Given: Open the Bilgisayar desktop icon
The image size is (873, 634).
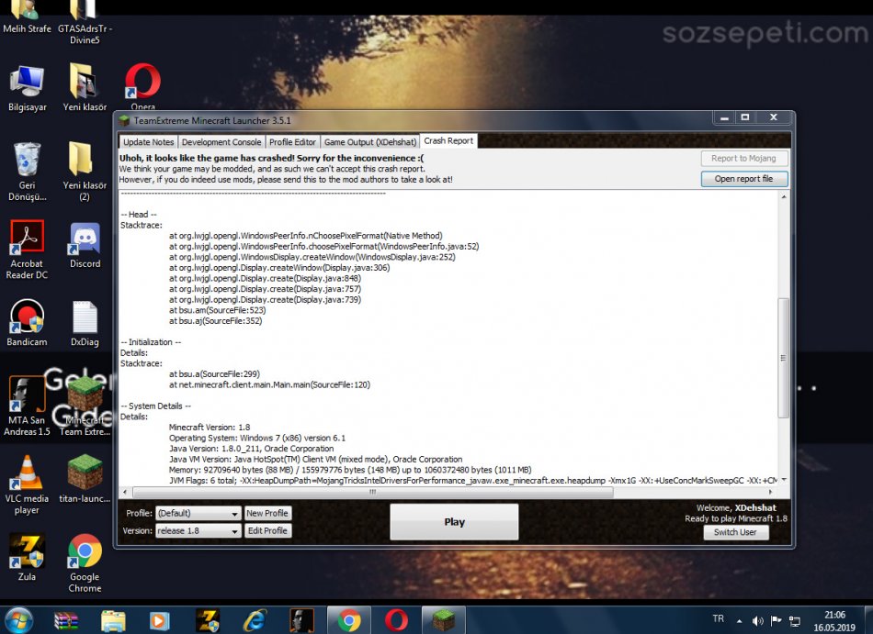Looking at the screenshot, I should click(27, 88).
